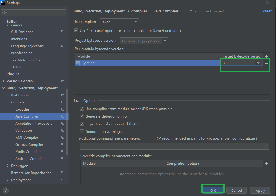Image resolution: width=276 pixels, height=196 pixels.
Task: Click the project-level icon on the Java Compiler row
Action: point(62,116)
